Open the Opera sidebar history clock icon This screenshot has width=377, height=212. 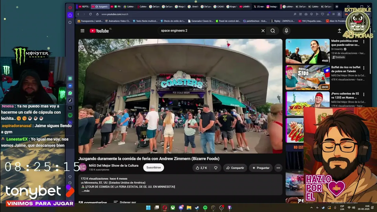coord(70,183)
